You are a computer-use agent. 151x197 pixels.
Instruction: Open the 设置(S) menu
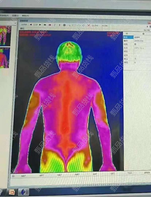click(15, 16)
